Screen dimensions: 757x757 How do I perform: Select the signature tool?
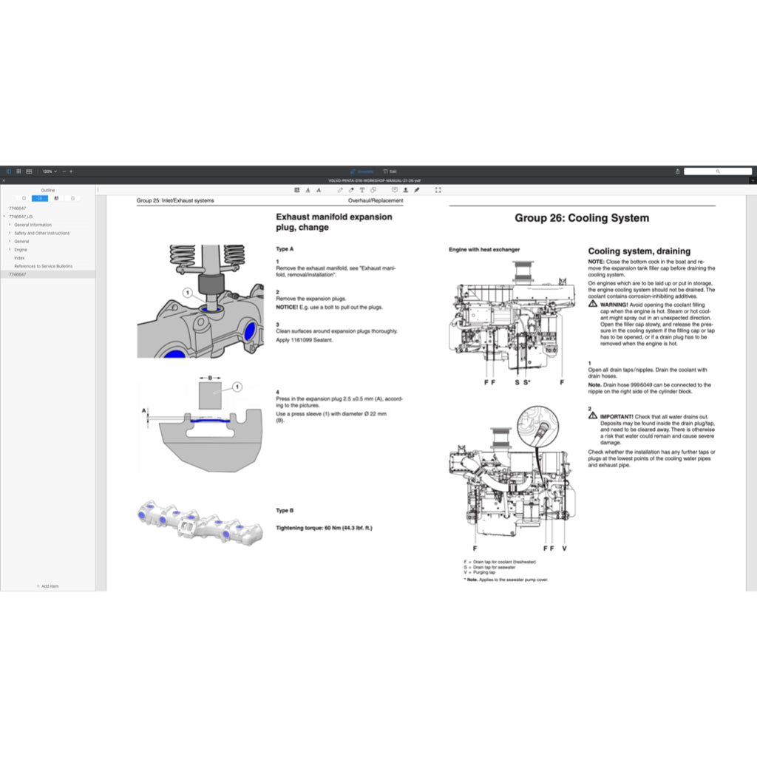click(416, 190)
